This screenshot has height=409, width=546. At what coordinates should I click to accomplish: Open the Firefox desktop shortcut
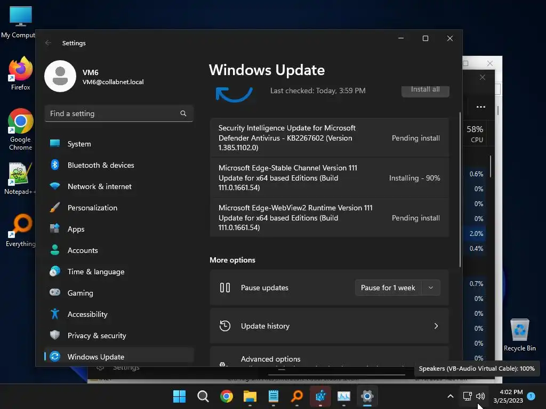tap(21, 73)
